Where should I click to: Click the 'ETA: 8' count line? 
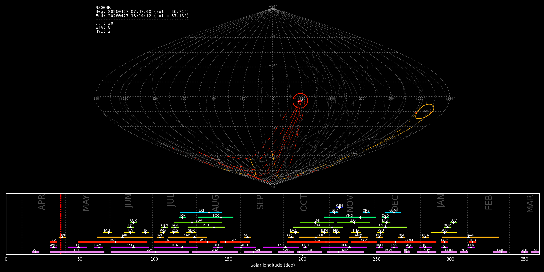click(103, 28)
